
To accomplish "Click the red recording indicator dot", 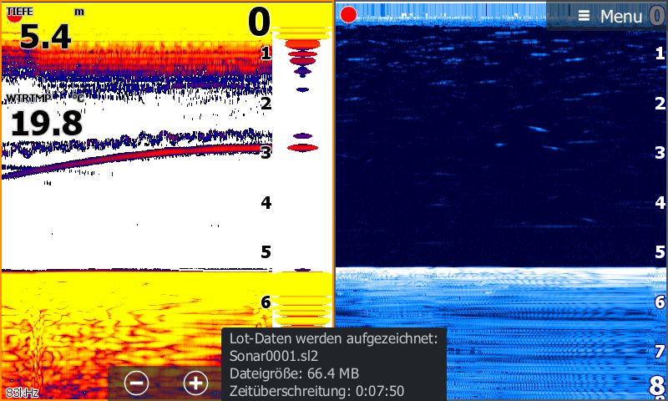I will pyautogui.click(x=348, y=14).
